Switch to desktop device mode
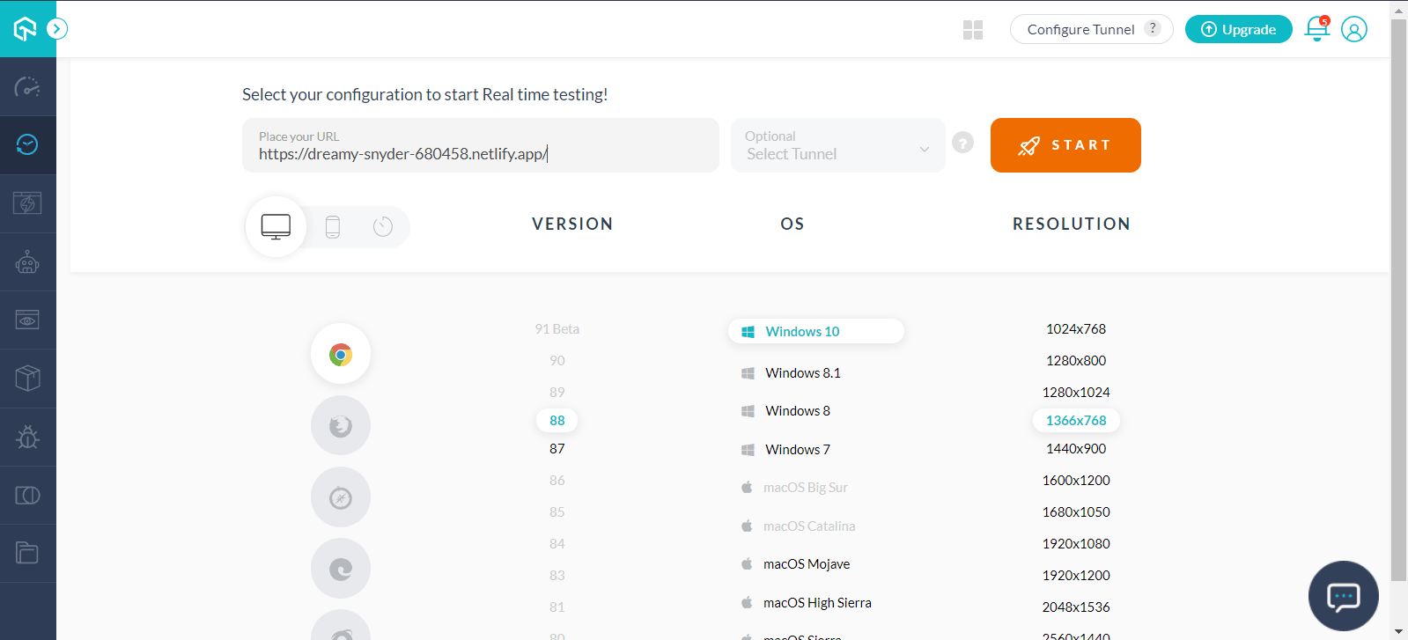The image size is (1408, 640). [x=276, y=227]
